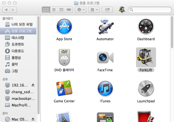The width and height of the screenshot is (174, 122).
Task: Open the Action gear dropdown menu
Action: [81, 10]
